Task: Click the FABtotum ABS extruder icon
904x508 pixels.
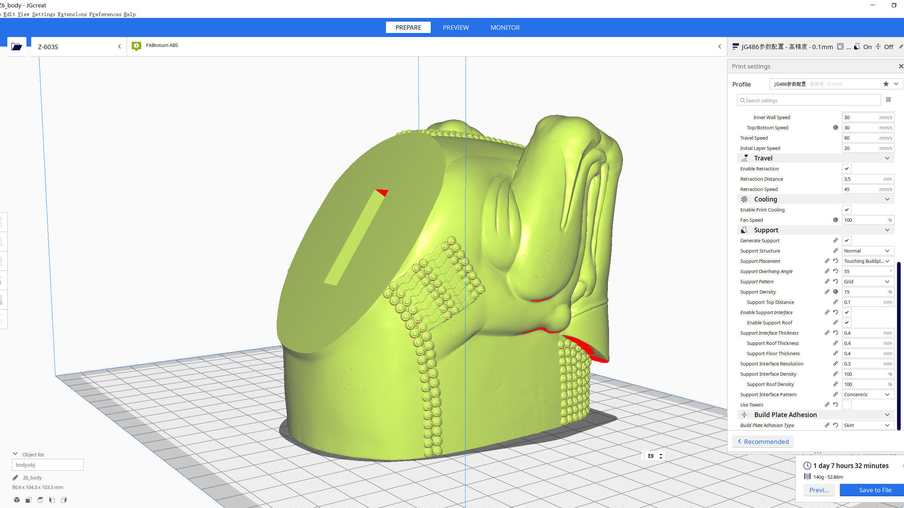Action: click(136, 46)
